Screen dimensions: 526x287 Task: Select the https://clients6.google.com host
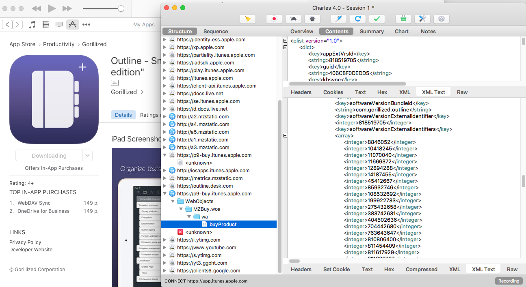(208, 271)
